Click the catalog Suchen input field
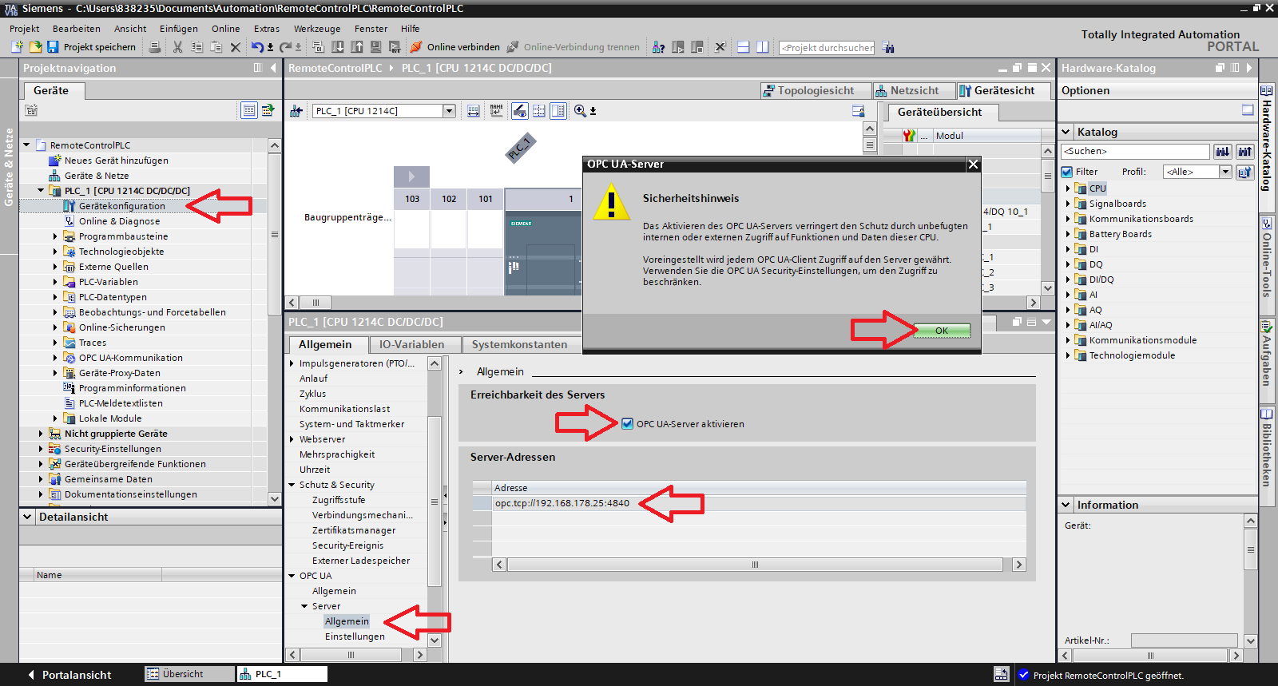 [1135, 151]
